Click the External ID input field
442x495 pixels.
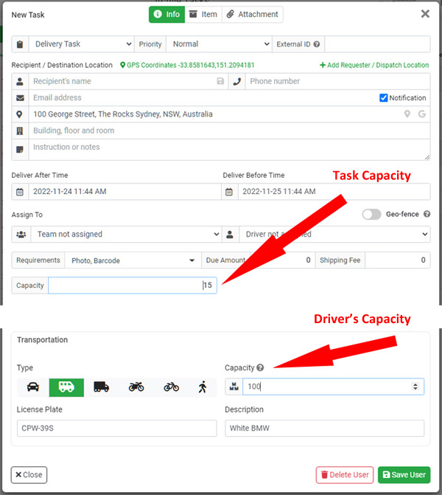coord(377,44)
